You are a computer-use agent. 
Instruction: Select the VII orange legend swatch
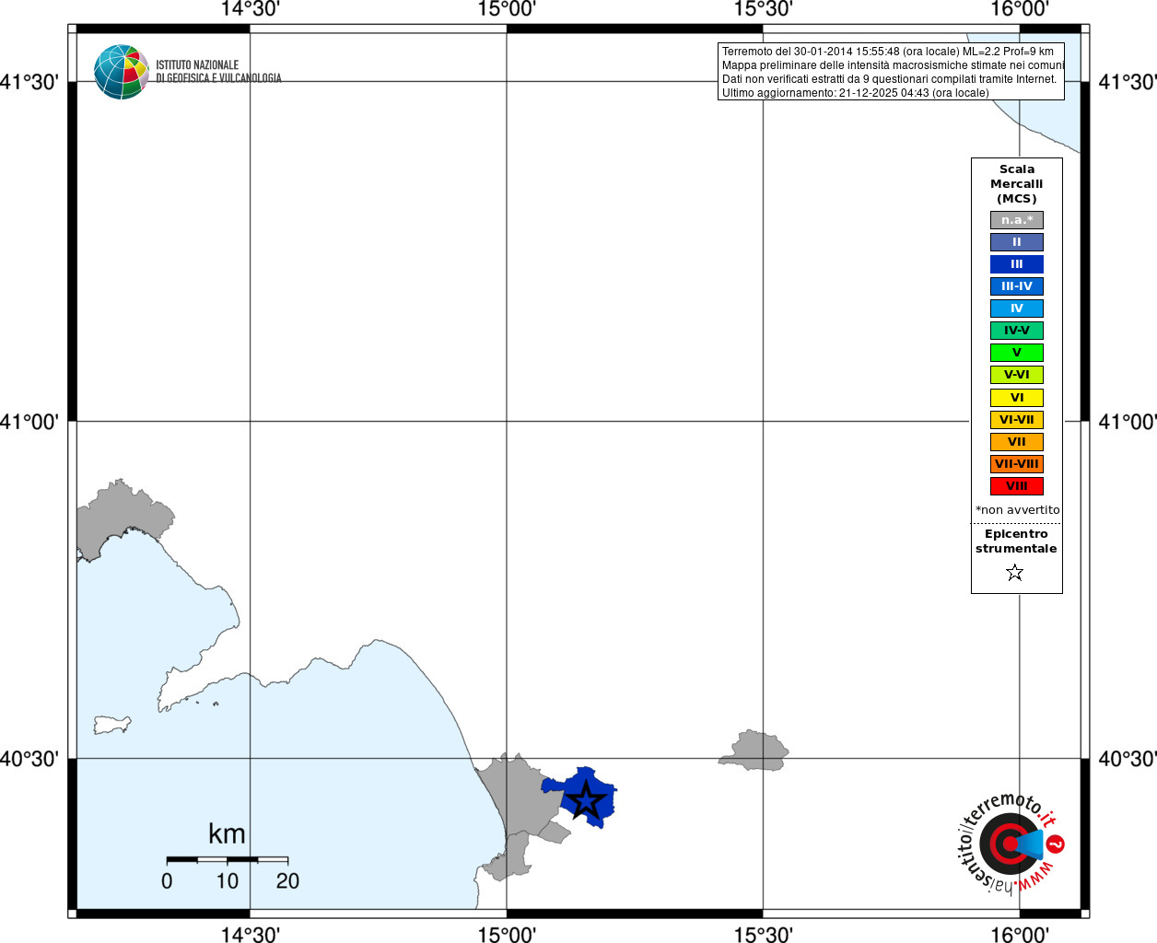[x=1017, y=442]
